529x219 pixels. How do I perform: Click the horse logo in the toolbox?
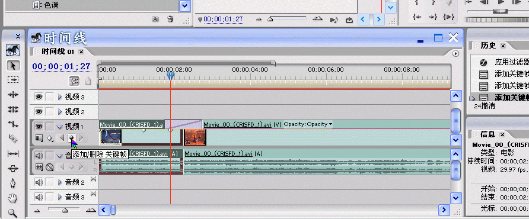[x=13, y=50]
